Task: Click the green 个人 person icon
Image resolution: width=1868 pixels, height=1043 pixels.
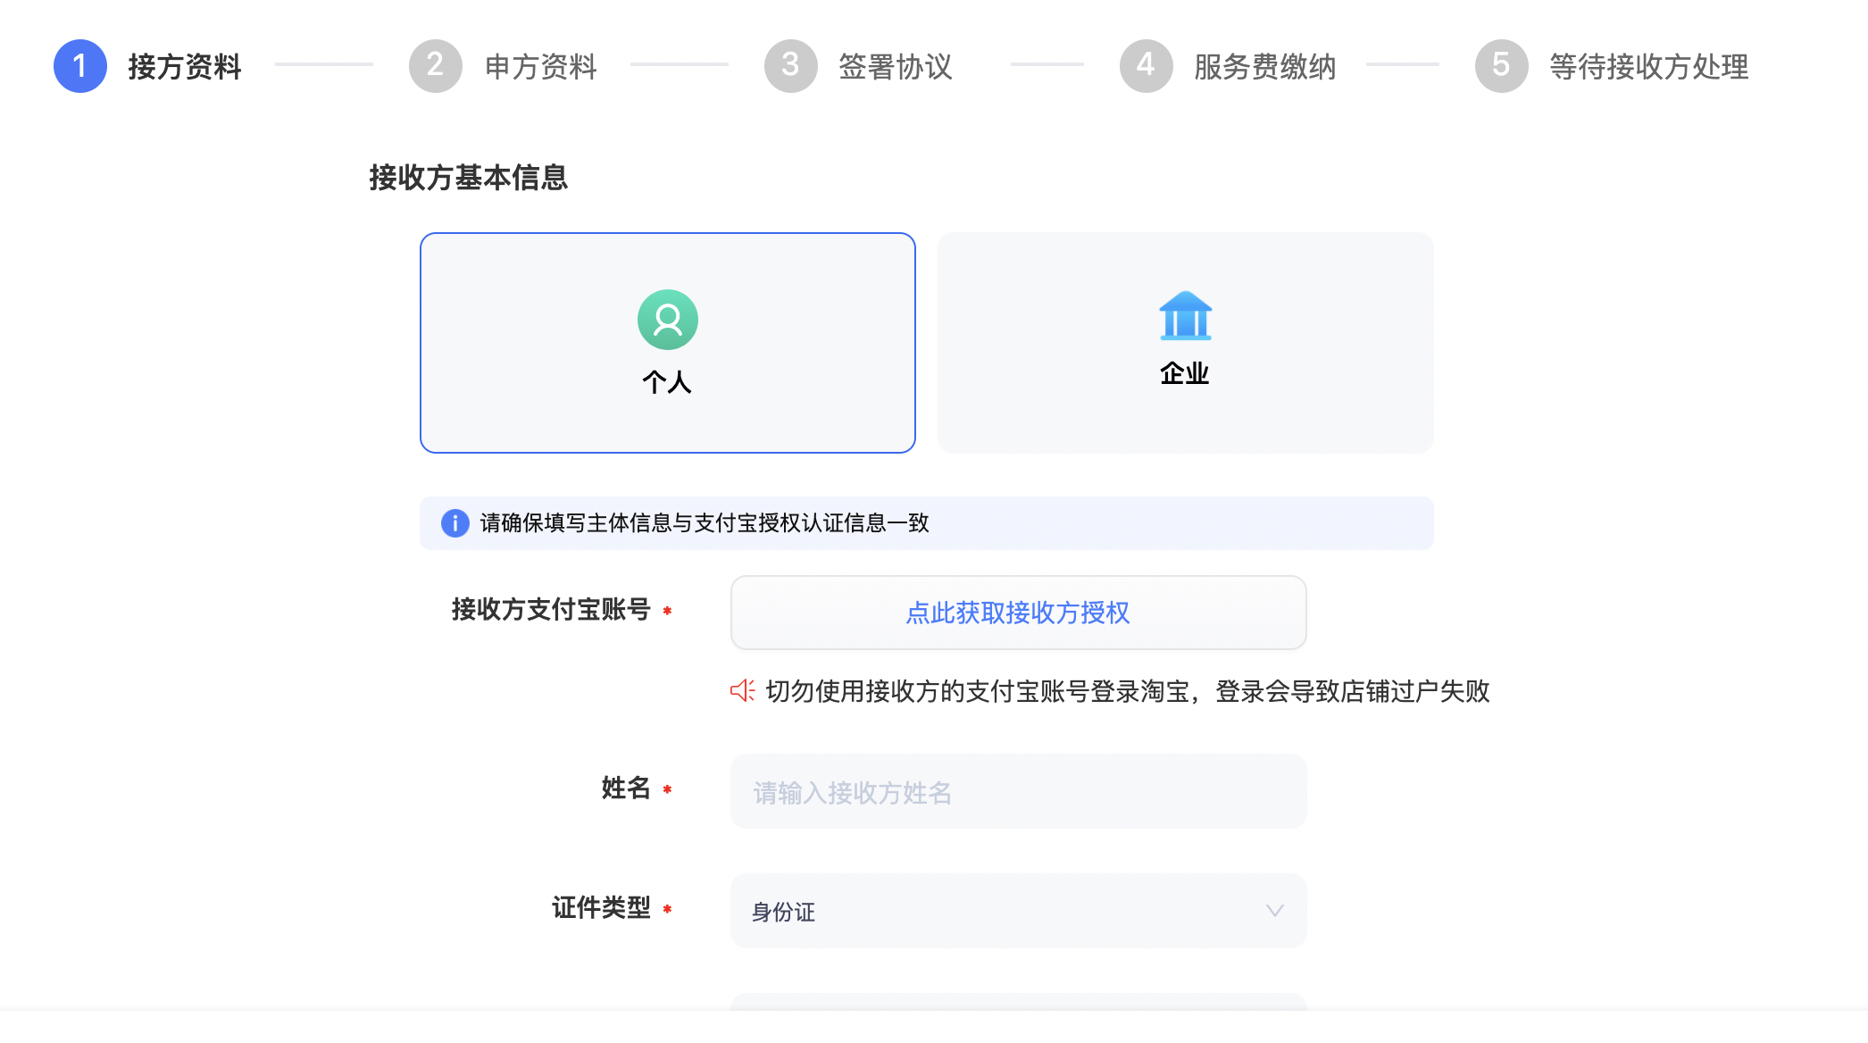Action: pyautogui.click(x=667, y=319)
